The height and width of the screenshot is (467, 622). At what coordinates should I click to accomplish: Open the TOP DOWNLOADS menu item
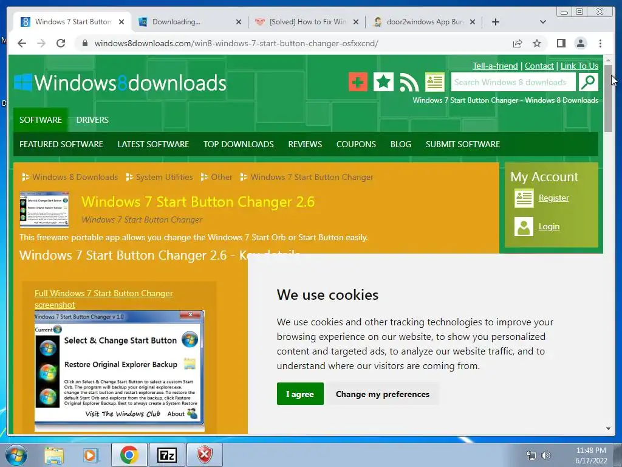[238, 144]
